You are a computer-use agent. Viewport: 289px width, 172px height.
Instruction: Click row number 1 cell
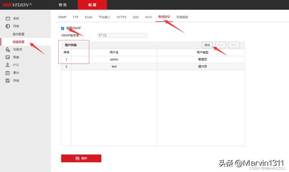click(x=66, y=59)
